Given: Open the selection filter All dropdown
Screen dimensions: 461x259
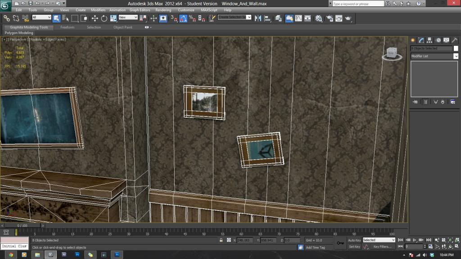Looking at the screenshot, I should tap(41, 18).
